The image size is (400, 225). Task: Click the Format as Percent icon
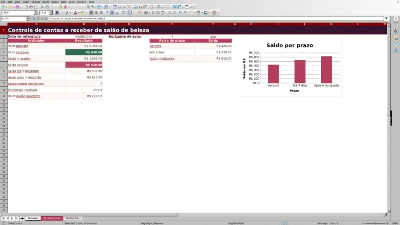(x=153, y=12)
